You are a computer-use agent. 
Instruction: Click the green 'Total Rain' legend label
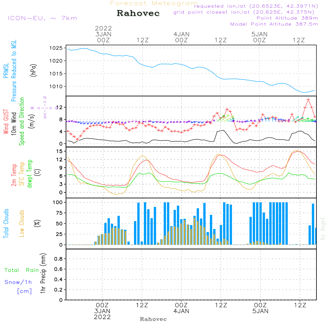pyautogui.click(x=22, y=270)
